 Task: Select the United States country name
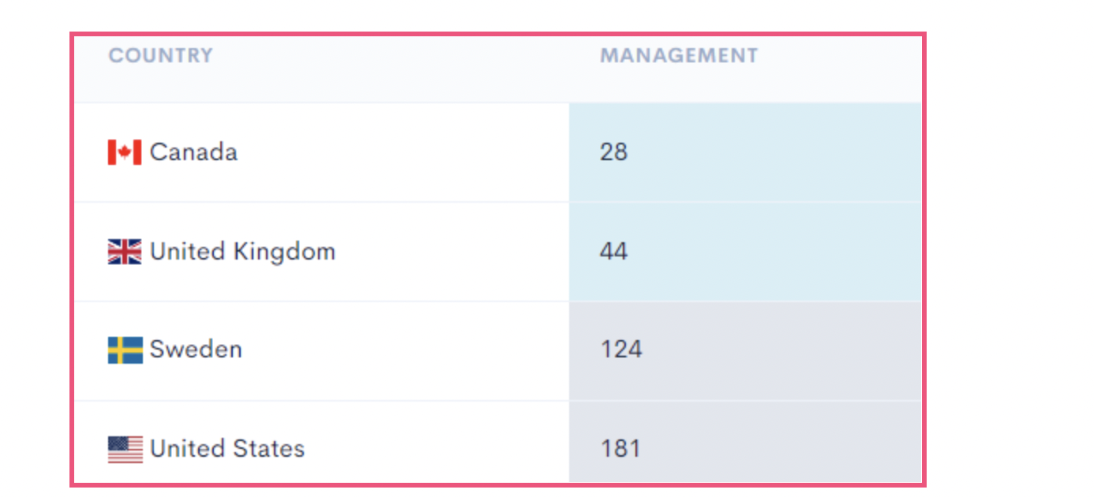pos(227,449)
